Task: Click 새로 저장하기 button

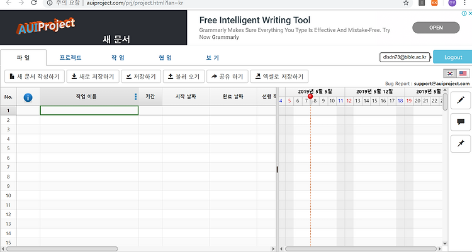Action: click(x=93, y=77)
